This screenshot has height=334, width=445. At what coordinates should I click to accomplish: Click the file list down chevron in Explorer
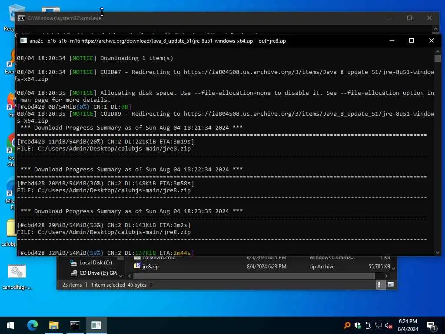click(x=394, y=268)
